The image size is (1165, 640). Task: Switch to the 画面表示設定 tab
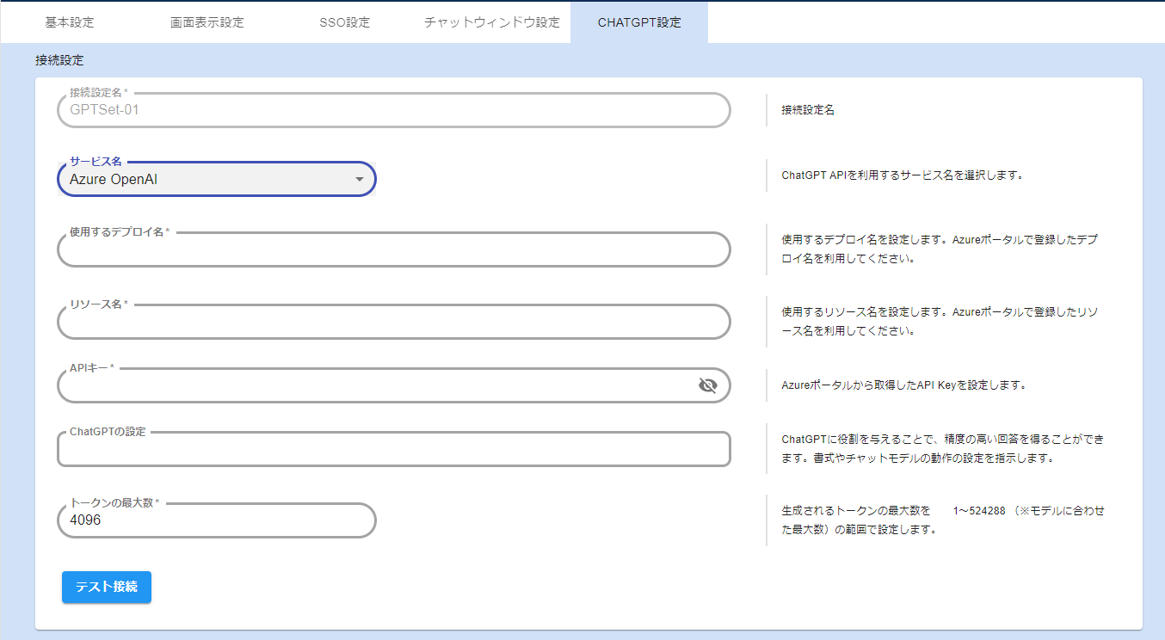point(206,22)
